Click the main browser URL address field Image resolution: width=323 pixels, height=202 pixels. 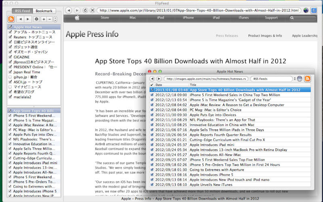[199, 11]
